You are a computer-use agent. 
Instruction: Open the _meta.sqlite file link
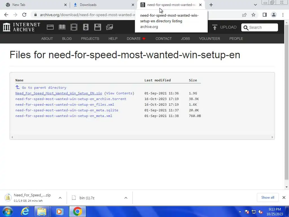(67, 110)
